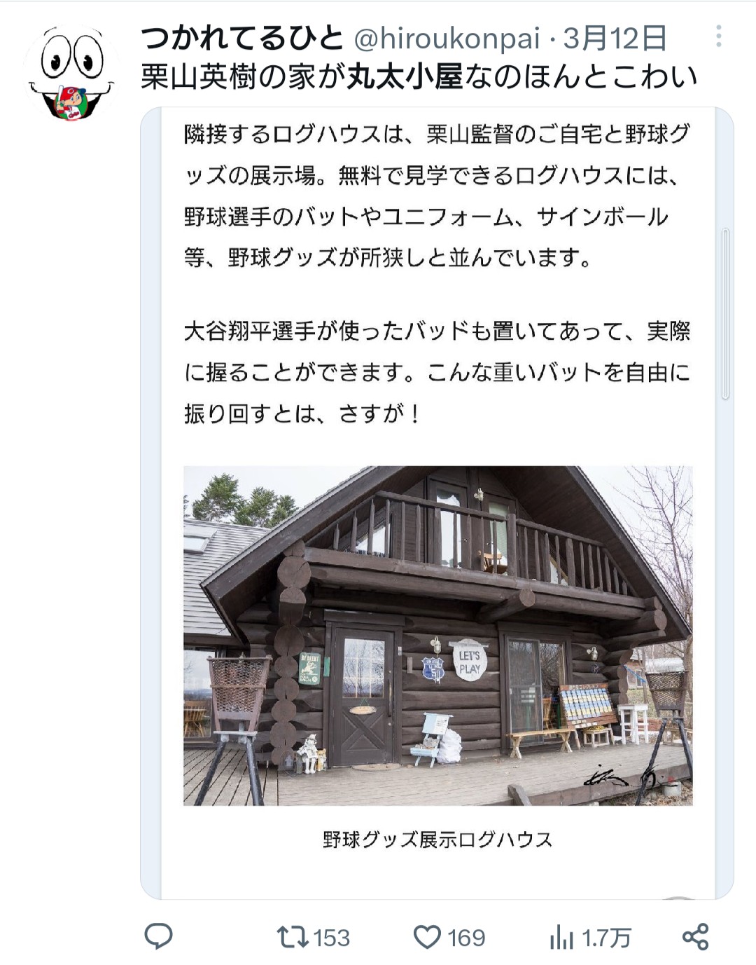Open the three-dot more options menu
The width and height of the screenshot is (756, 965).
click(719, 36)
